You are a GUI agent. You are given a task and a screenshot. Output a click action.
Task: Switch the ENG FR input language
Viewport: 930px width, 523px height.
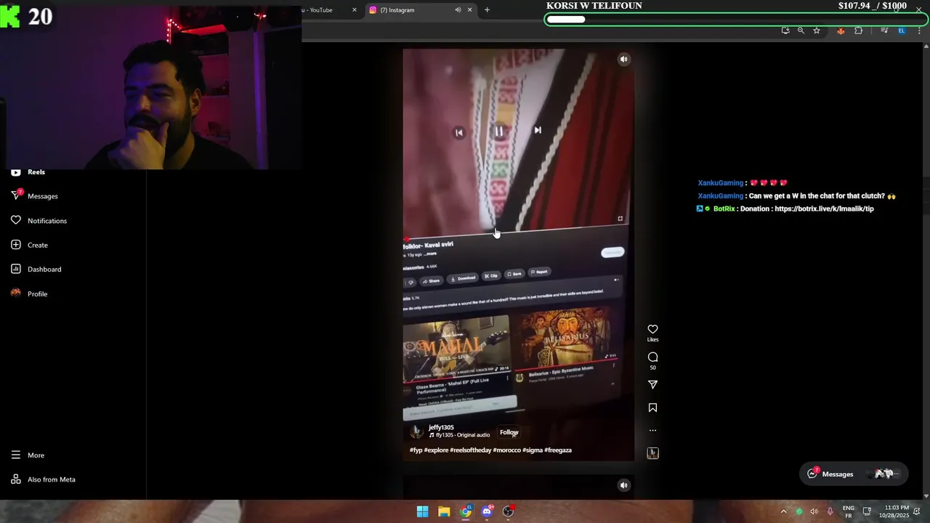[848, 511]
